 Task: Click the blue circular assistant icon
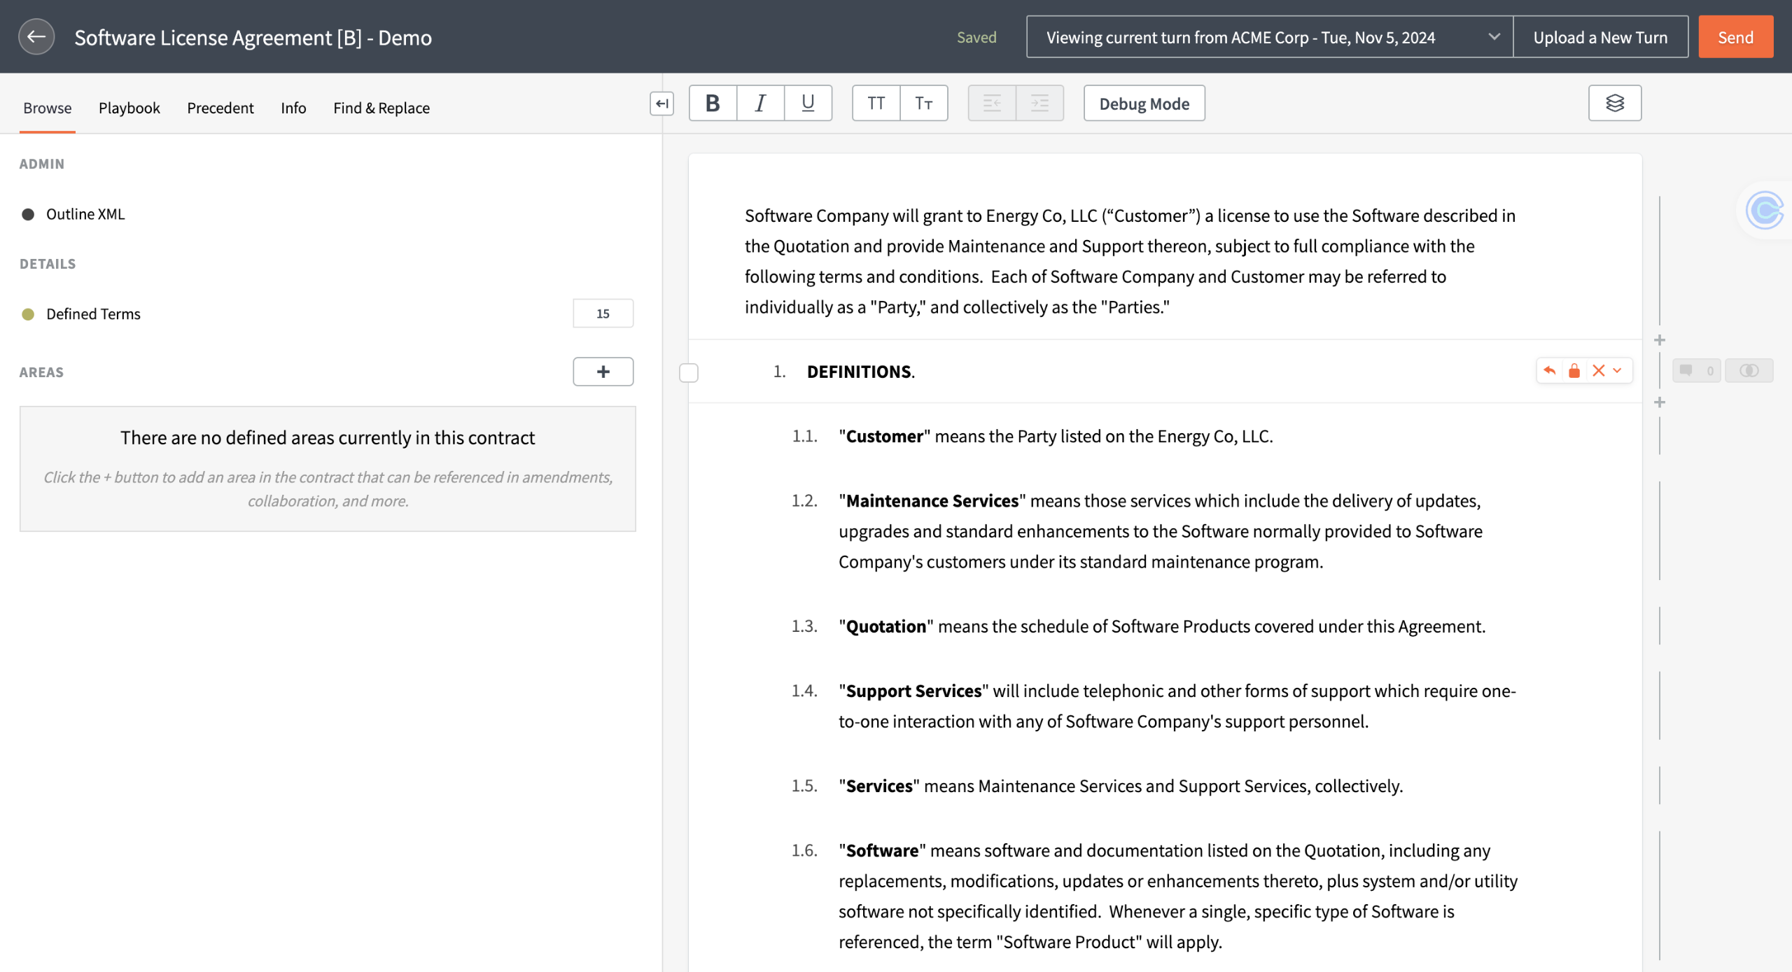coord(1764,210)
